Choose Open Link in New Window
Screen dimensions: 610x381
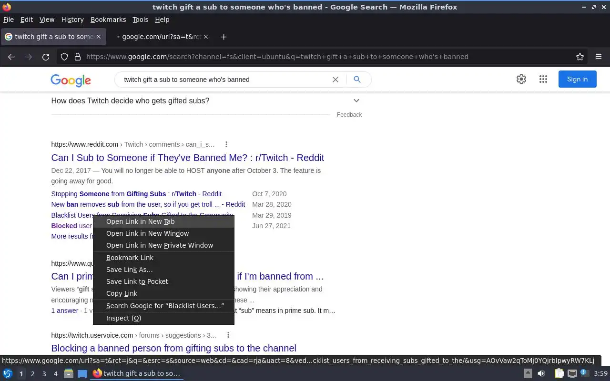coord(163,233)
